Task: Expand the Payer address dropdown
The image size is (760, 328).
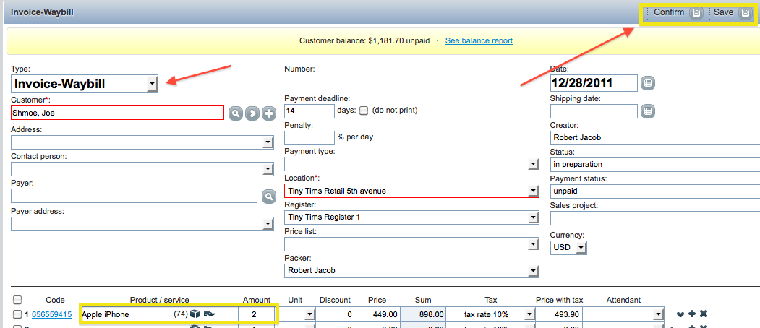Action: click(x=268, y=224)
